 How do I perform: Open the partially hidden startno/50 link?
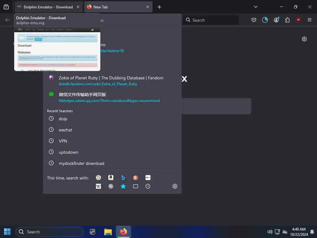pyautogui.click(x=112, y=51)
